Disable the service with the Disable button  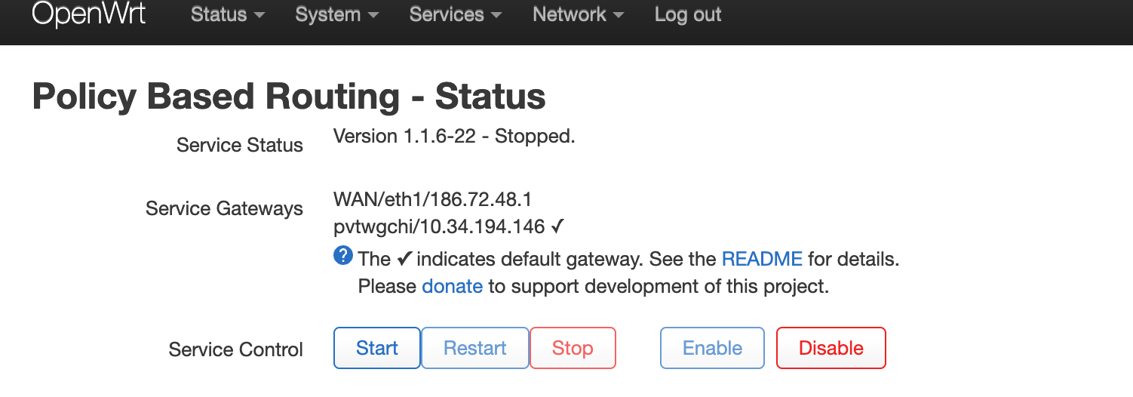click(831, 348)
